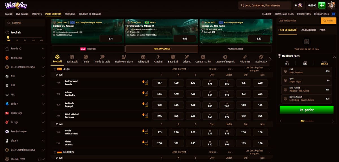This screenshot has width=339, height=162.
Task: Select the Hockey sur glace icon
Action: 124,57
